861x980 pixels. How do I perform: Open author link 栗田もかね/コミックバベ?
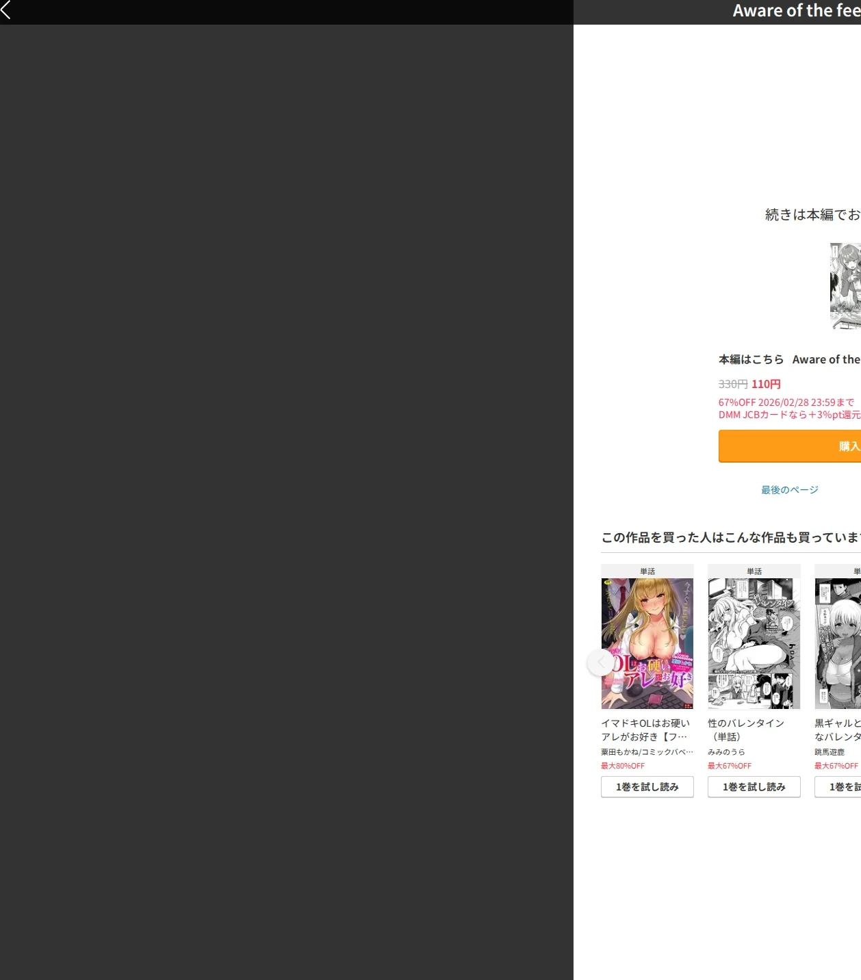coord(647,752)
